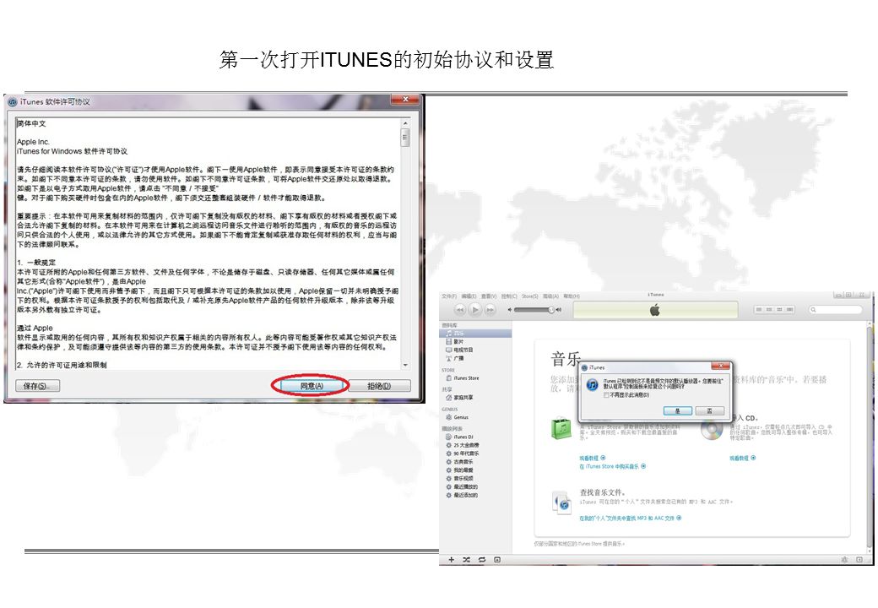The width and height of the screenshot is (878, 608).
Task: Click the Genius icon at bottom right
Action: click(844, 560)
